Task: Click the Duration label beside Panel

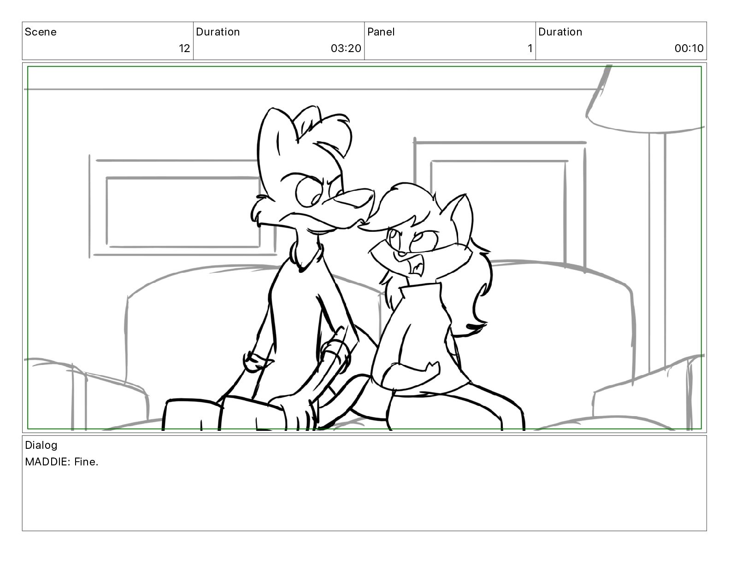Action: [x=560, y=32]
